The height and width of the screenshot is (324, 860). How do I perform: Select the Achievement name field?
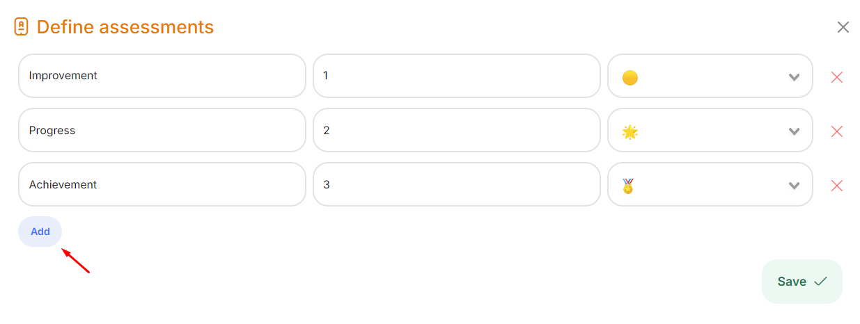click(x=162, y=184)
